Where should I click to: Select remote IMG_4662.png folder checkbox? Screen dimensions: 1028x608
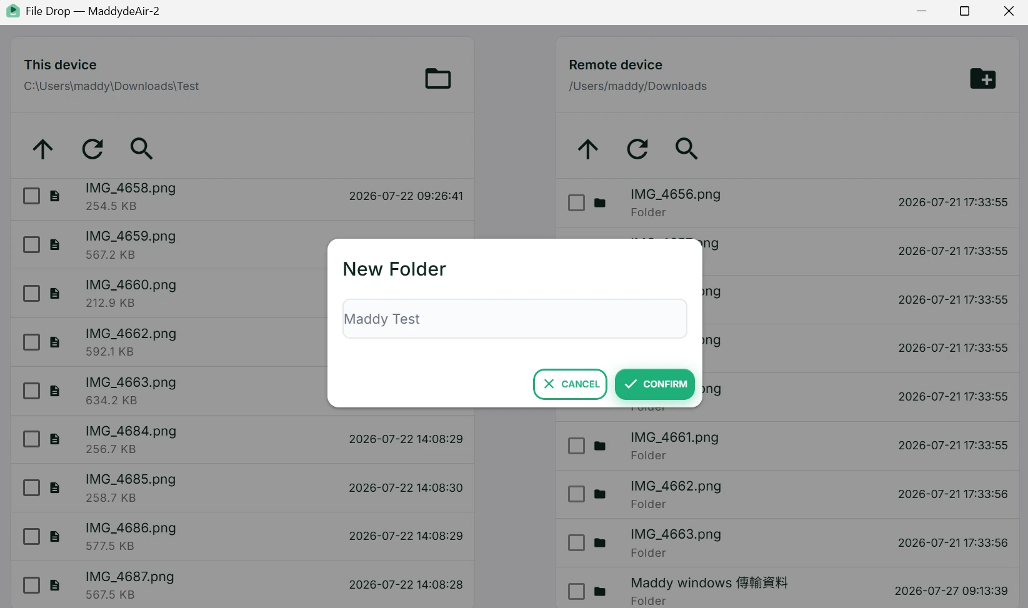576,494
